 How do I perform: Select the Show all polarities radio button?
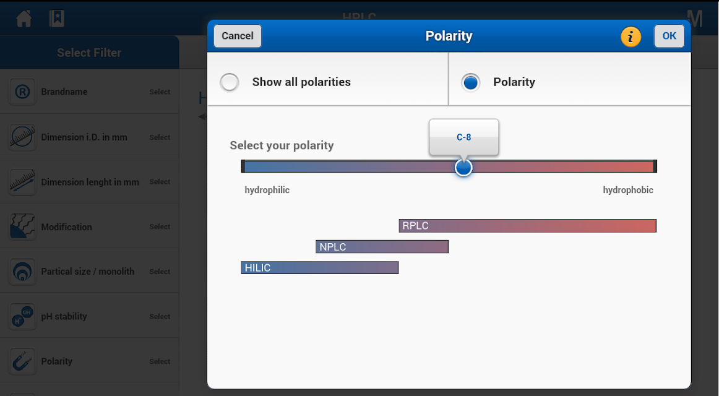(230, 82)
